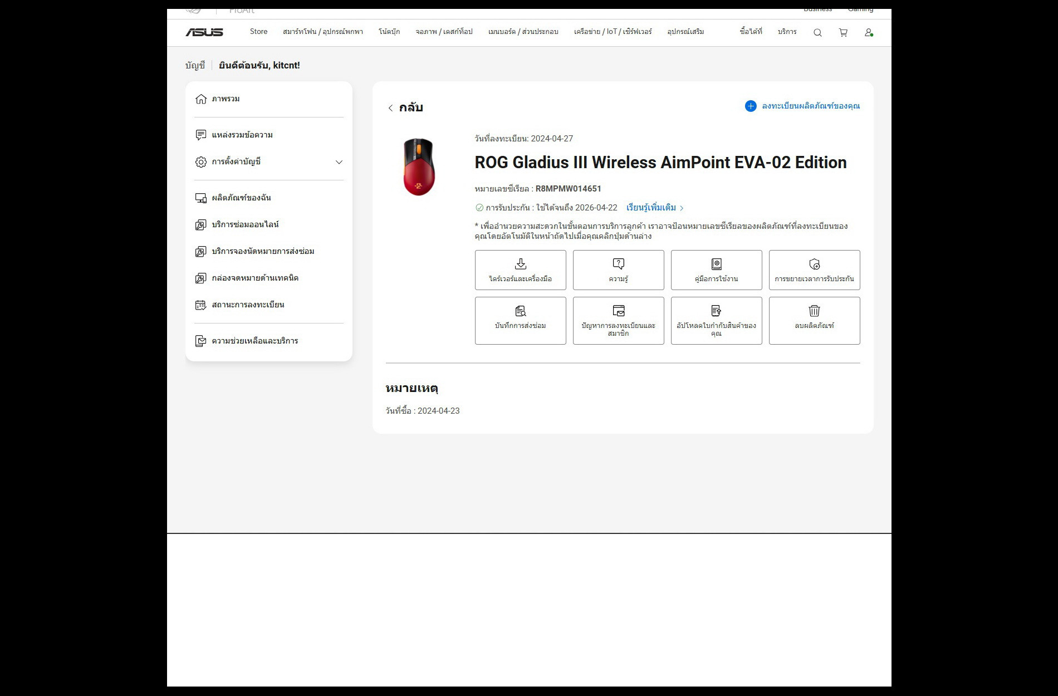The width and height of the screenshot is (1058, 696).
Task: Open คู่มือการใช้งาน manual tile
Action: [x=716, y=270]
